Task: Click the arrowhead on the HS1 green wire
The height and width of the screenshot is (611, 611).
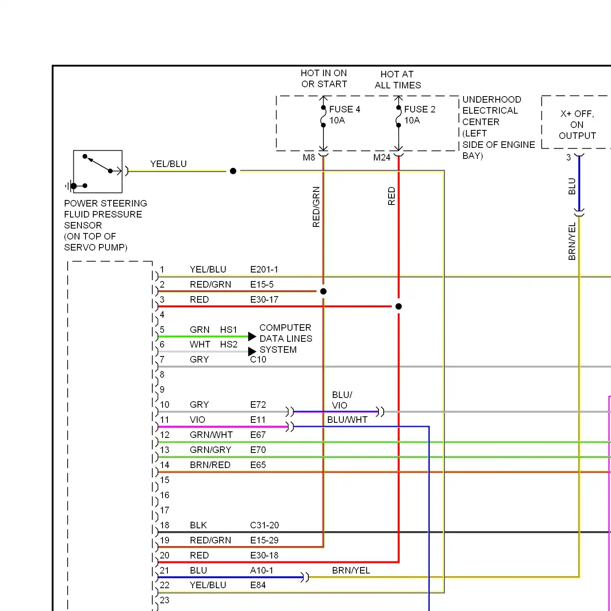Action: [x=252, y=337]
